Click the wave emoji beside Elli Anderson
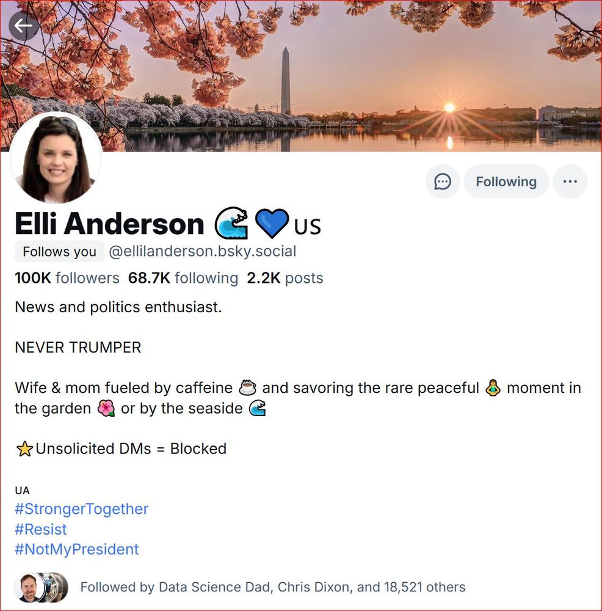 coord(231,223)
